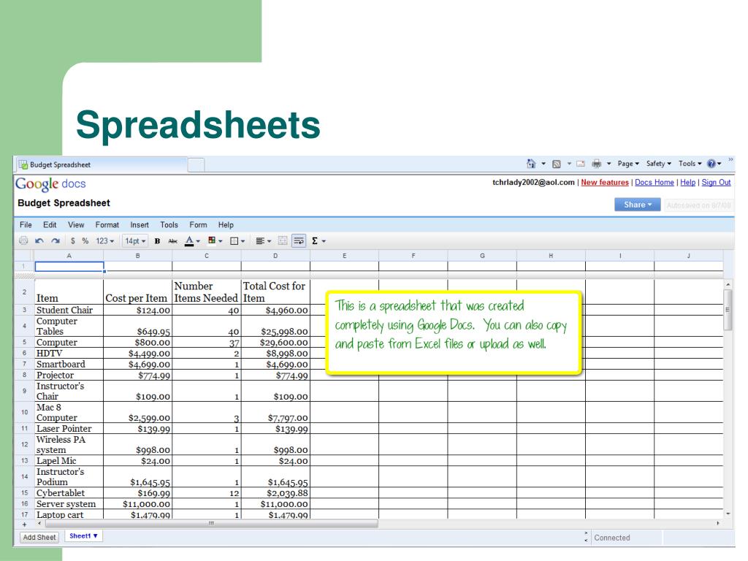Screen dimensions: 748x561
Task: Click the undo arrow
Action: (x=39, y=241)
